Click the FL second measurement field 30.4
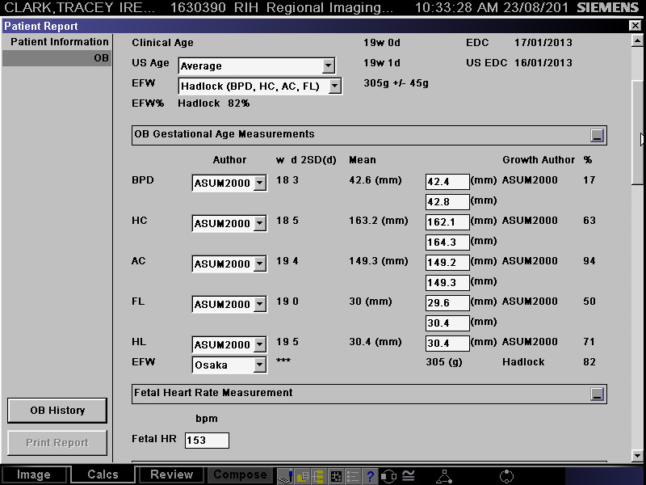 pos(447,323)
